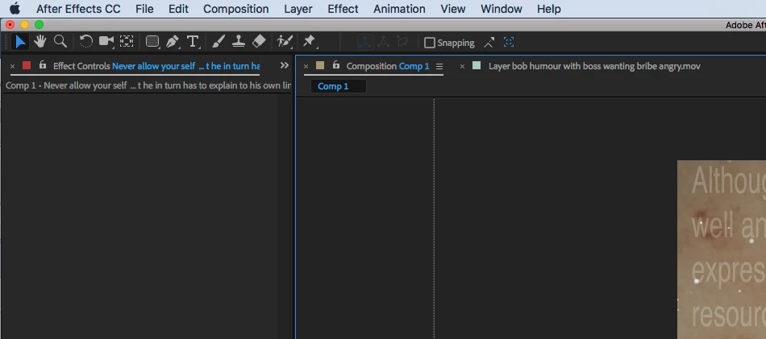Open the Animation menu
Screen dimensions: 766x339
point(399,9)
